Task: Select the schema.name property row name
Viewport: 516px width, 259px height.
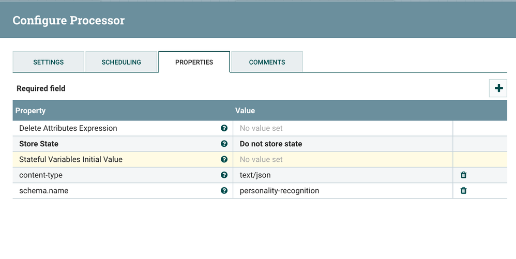Action: click(x=44, y=191)
